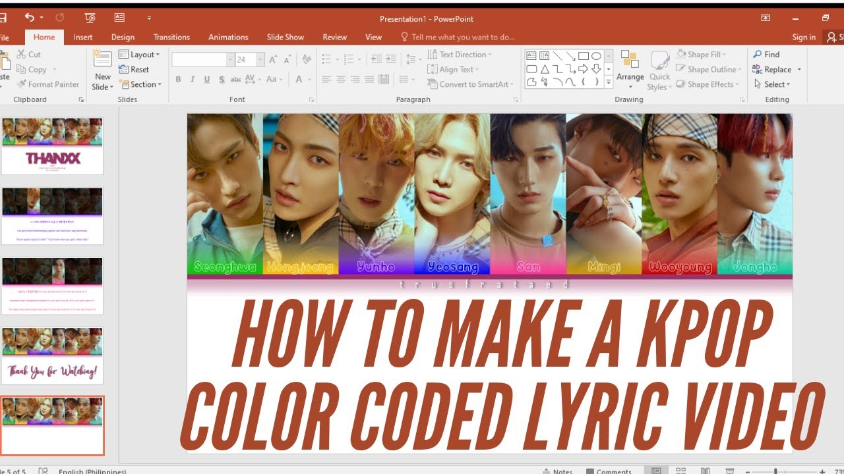This screenshot has height=474, width=844.
Task: Click the Undo arrow in the title bar
Action: 30,17
